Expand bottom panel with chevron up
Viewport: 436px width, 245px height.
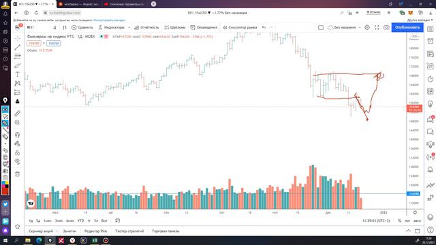[408, 231]
